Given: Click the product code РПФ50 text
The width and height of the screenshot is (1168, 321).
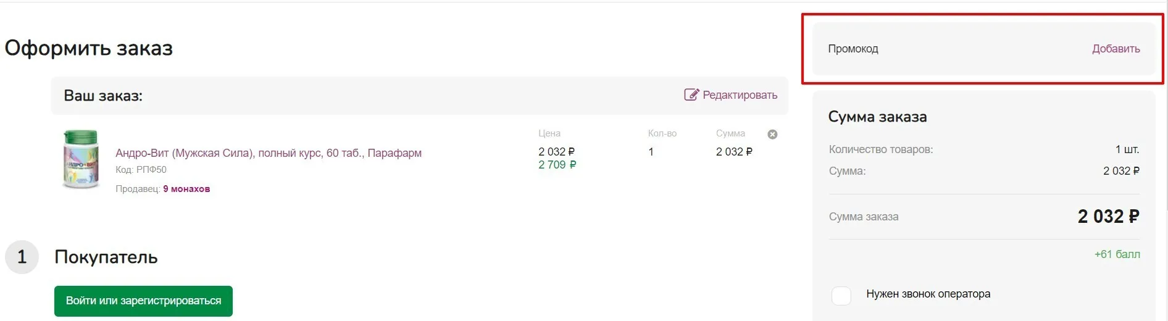Looking at the screenshot, I should [x=141, y=170].
